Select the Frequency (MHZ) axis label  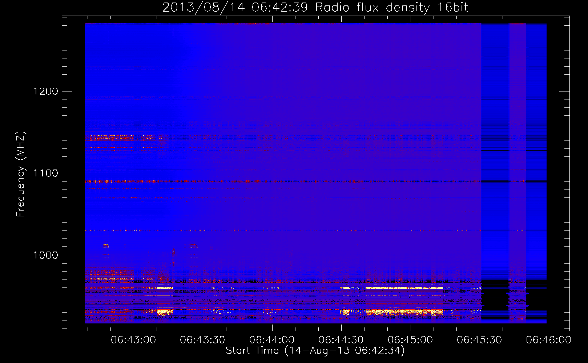(x=21, y=174)
